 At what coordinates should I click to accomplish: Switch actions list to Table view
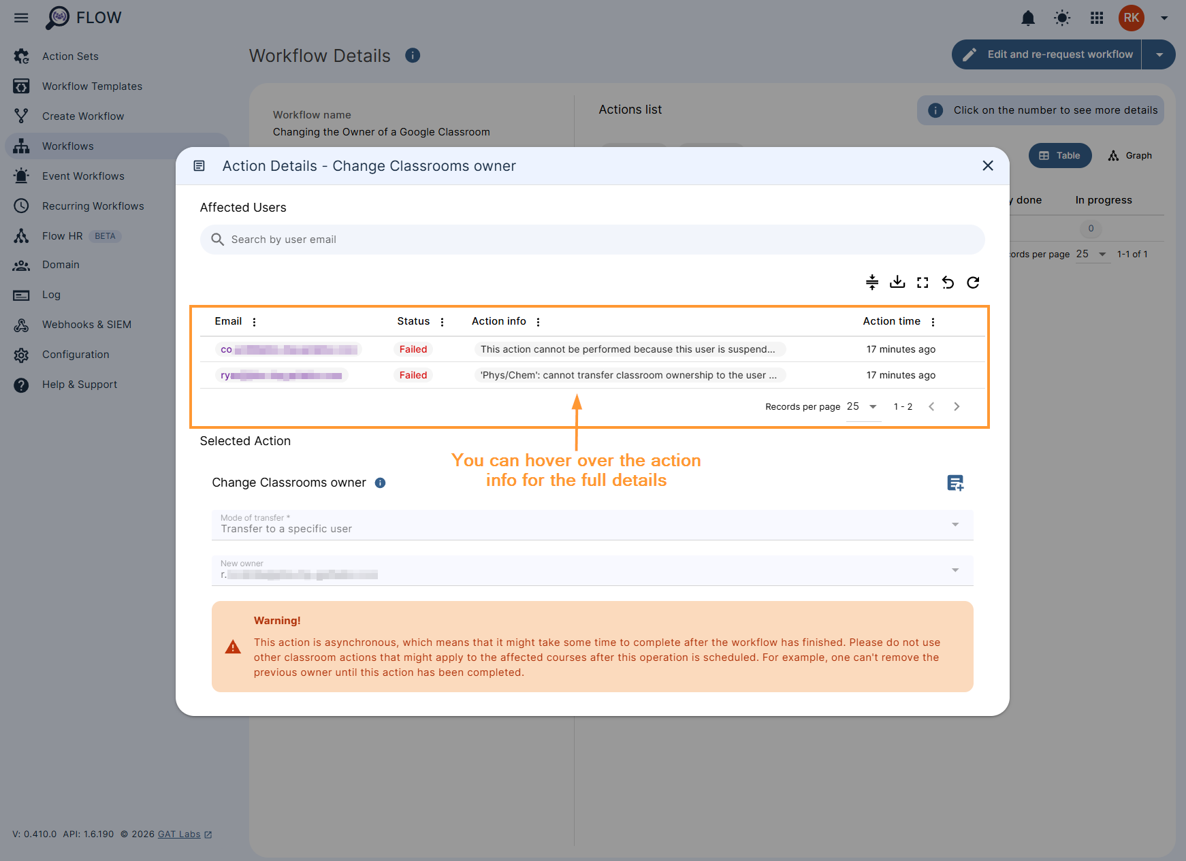[x=1059, y=156]
